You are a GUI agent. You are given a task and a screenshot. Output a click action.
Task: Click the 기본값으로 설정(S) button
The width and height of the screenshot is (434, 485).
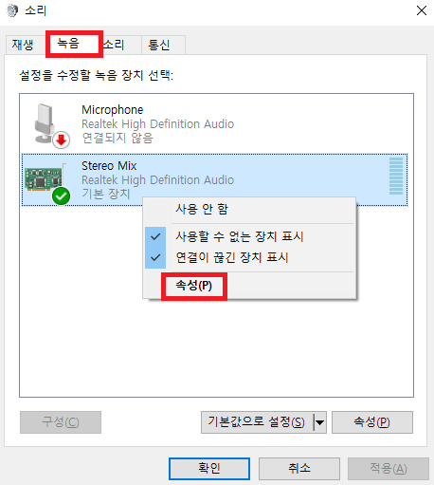tap(257, 422)
